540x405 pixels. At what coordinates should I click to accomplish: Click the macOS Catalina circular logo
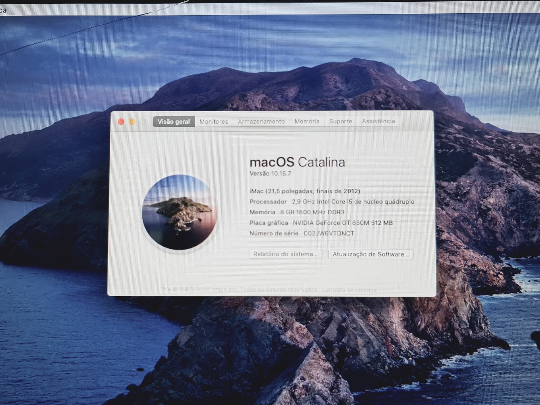point(180,212)
